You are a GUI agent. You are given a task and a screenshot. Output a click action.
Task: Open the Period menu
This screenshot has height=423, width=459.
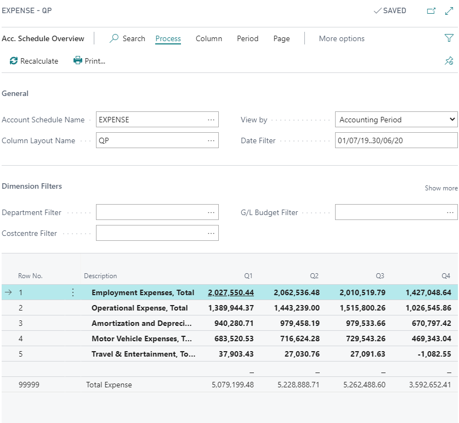point(247,38)
